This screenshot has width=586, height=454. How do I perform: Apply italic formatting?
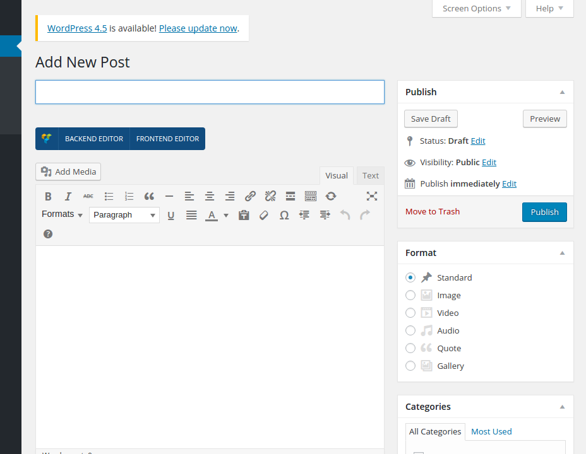point(68,196)
